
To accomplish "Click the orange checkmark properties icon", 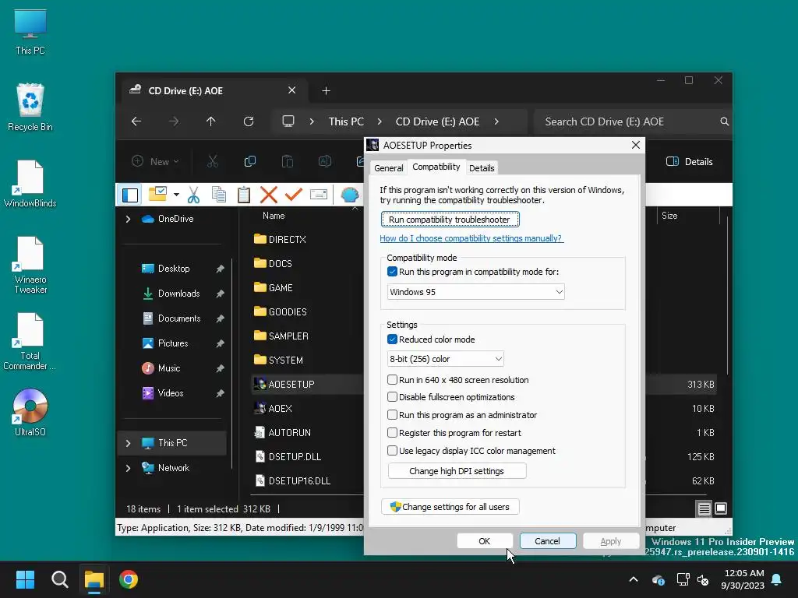I will pos(294,194).
